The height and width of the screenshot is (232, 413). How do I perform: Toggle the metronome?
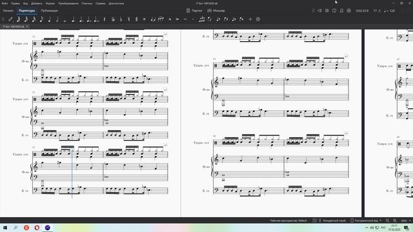tap(341, 11)
